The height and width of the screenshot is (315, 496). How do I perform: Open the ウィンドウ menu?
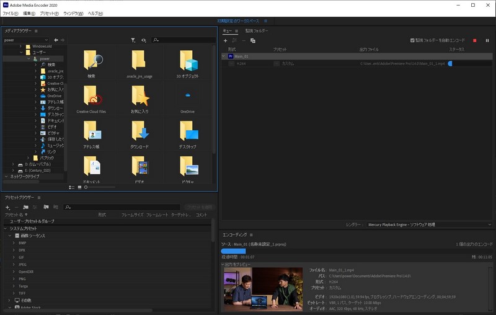click(x=73, y=14)
